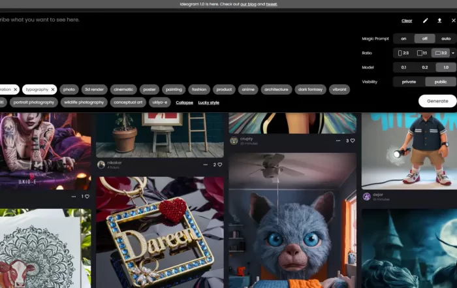Set visibility to private
457x288 pixels.
(409, 82)
